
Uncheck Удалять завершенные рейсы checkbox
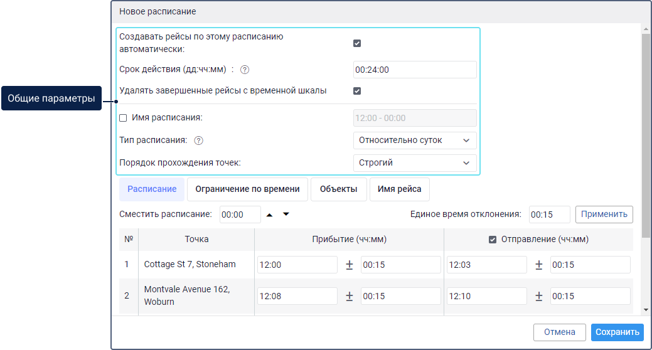(x=357, y=91)
